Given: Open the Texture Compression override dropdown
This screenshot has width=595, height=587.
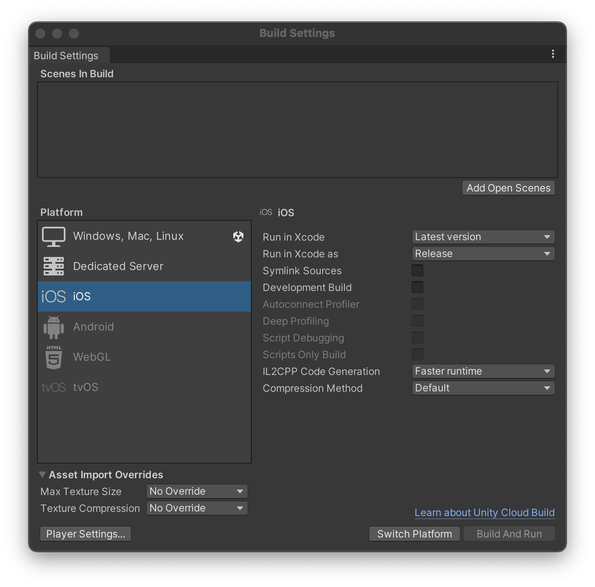Looking at the screenshot, I should (x=197, y=508).
